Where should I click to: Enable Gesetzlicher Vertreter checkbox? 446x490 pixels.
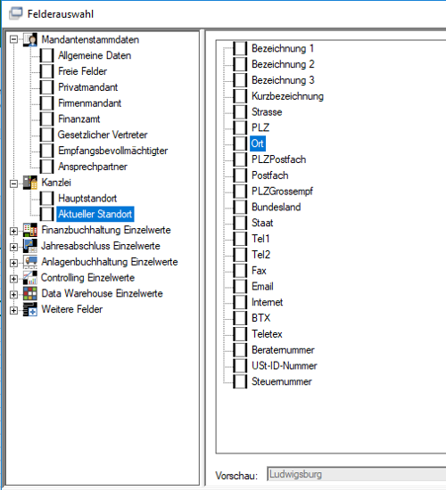(x=47, y=135)
